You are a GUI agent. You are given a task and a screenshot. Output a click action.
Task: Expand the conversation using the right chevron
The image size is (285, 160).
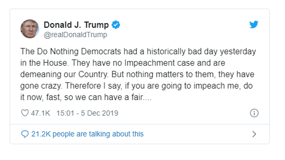(254, 134)
